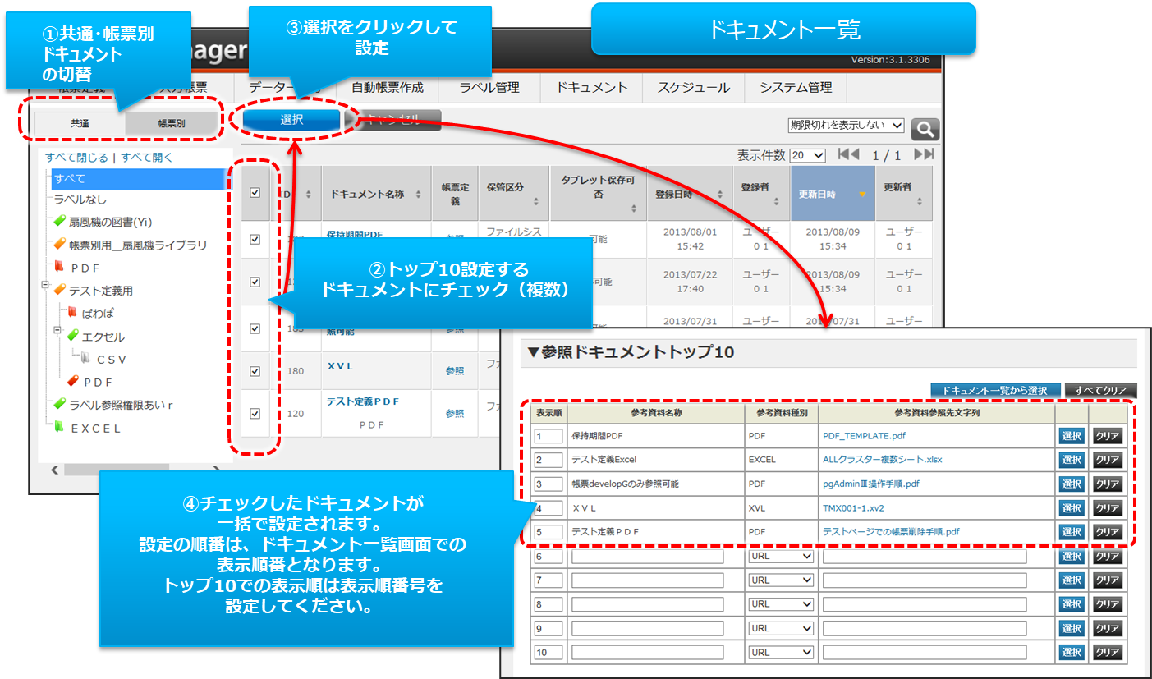Click the green tag icon beside ＥＸＣＥＬ label

click(59, 428)
